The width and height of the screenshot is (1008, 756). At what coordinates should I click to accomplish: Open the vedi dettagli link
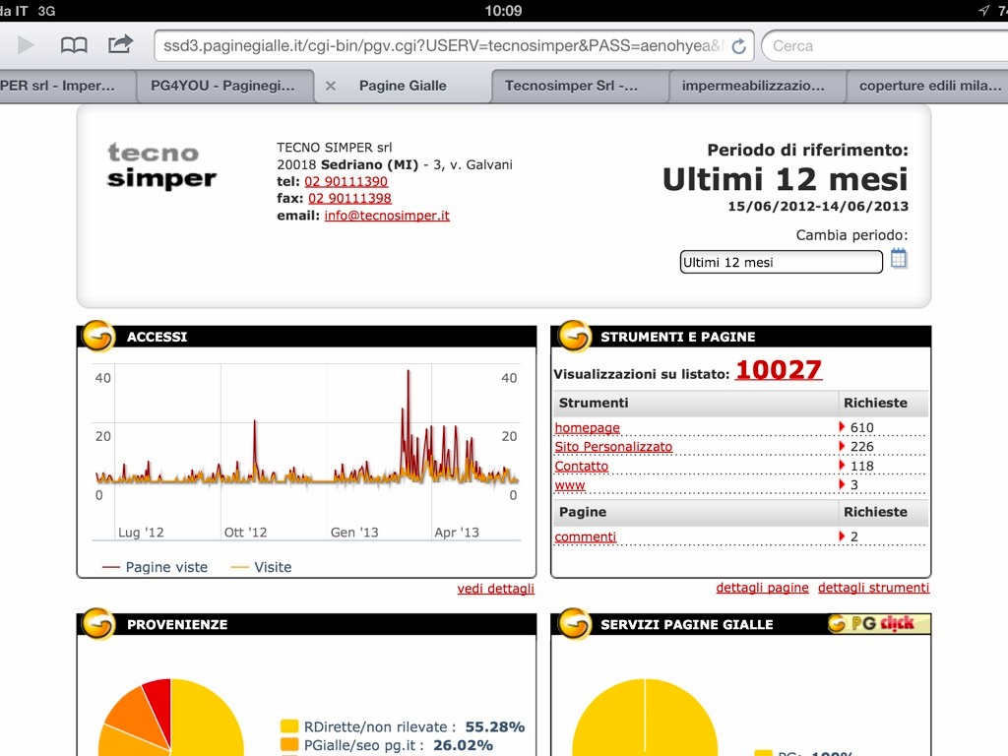[495, 589]
